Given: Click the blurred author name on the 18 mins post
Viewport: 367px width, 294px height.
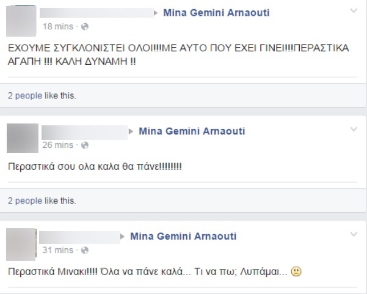Looking at the screenshot, I should click(x=96, y=13).
